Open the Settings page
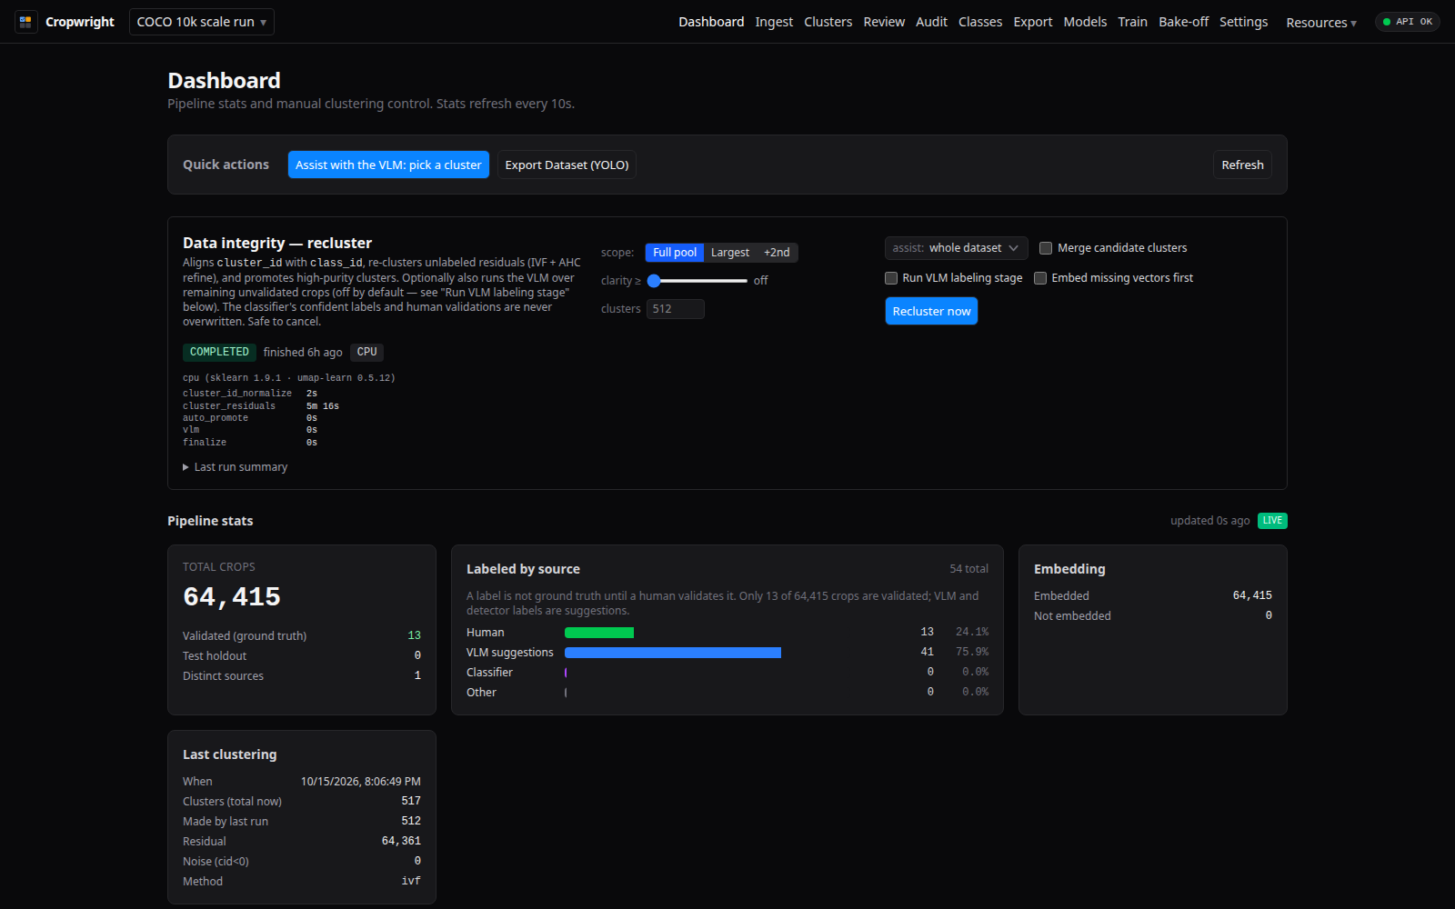The image size is (1455, 909). pyautogui.click(x=1243, y=22)
